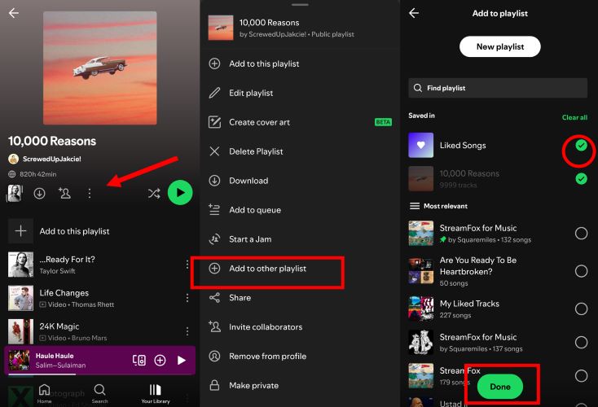
Task: Open the ScrewedUpJakcie! profile link
Action: [45, 159]
